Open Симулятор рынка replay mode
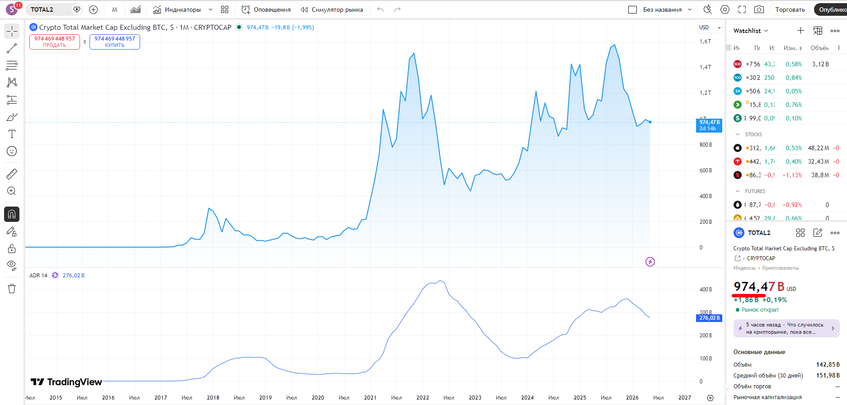The width and height of the screenshot is (847, 405). 332,9
